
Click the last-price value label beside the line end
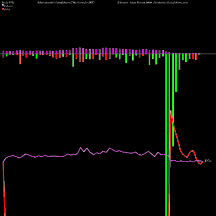[x=208, y=161]
